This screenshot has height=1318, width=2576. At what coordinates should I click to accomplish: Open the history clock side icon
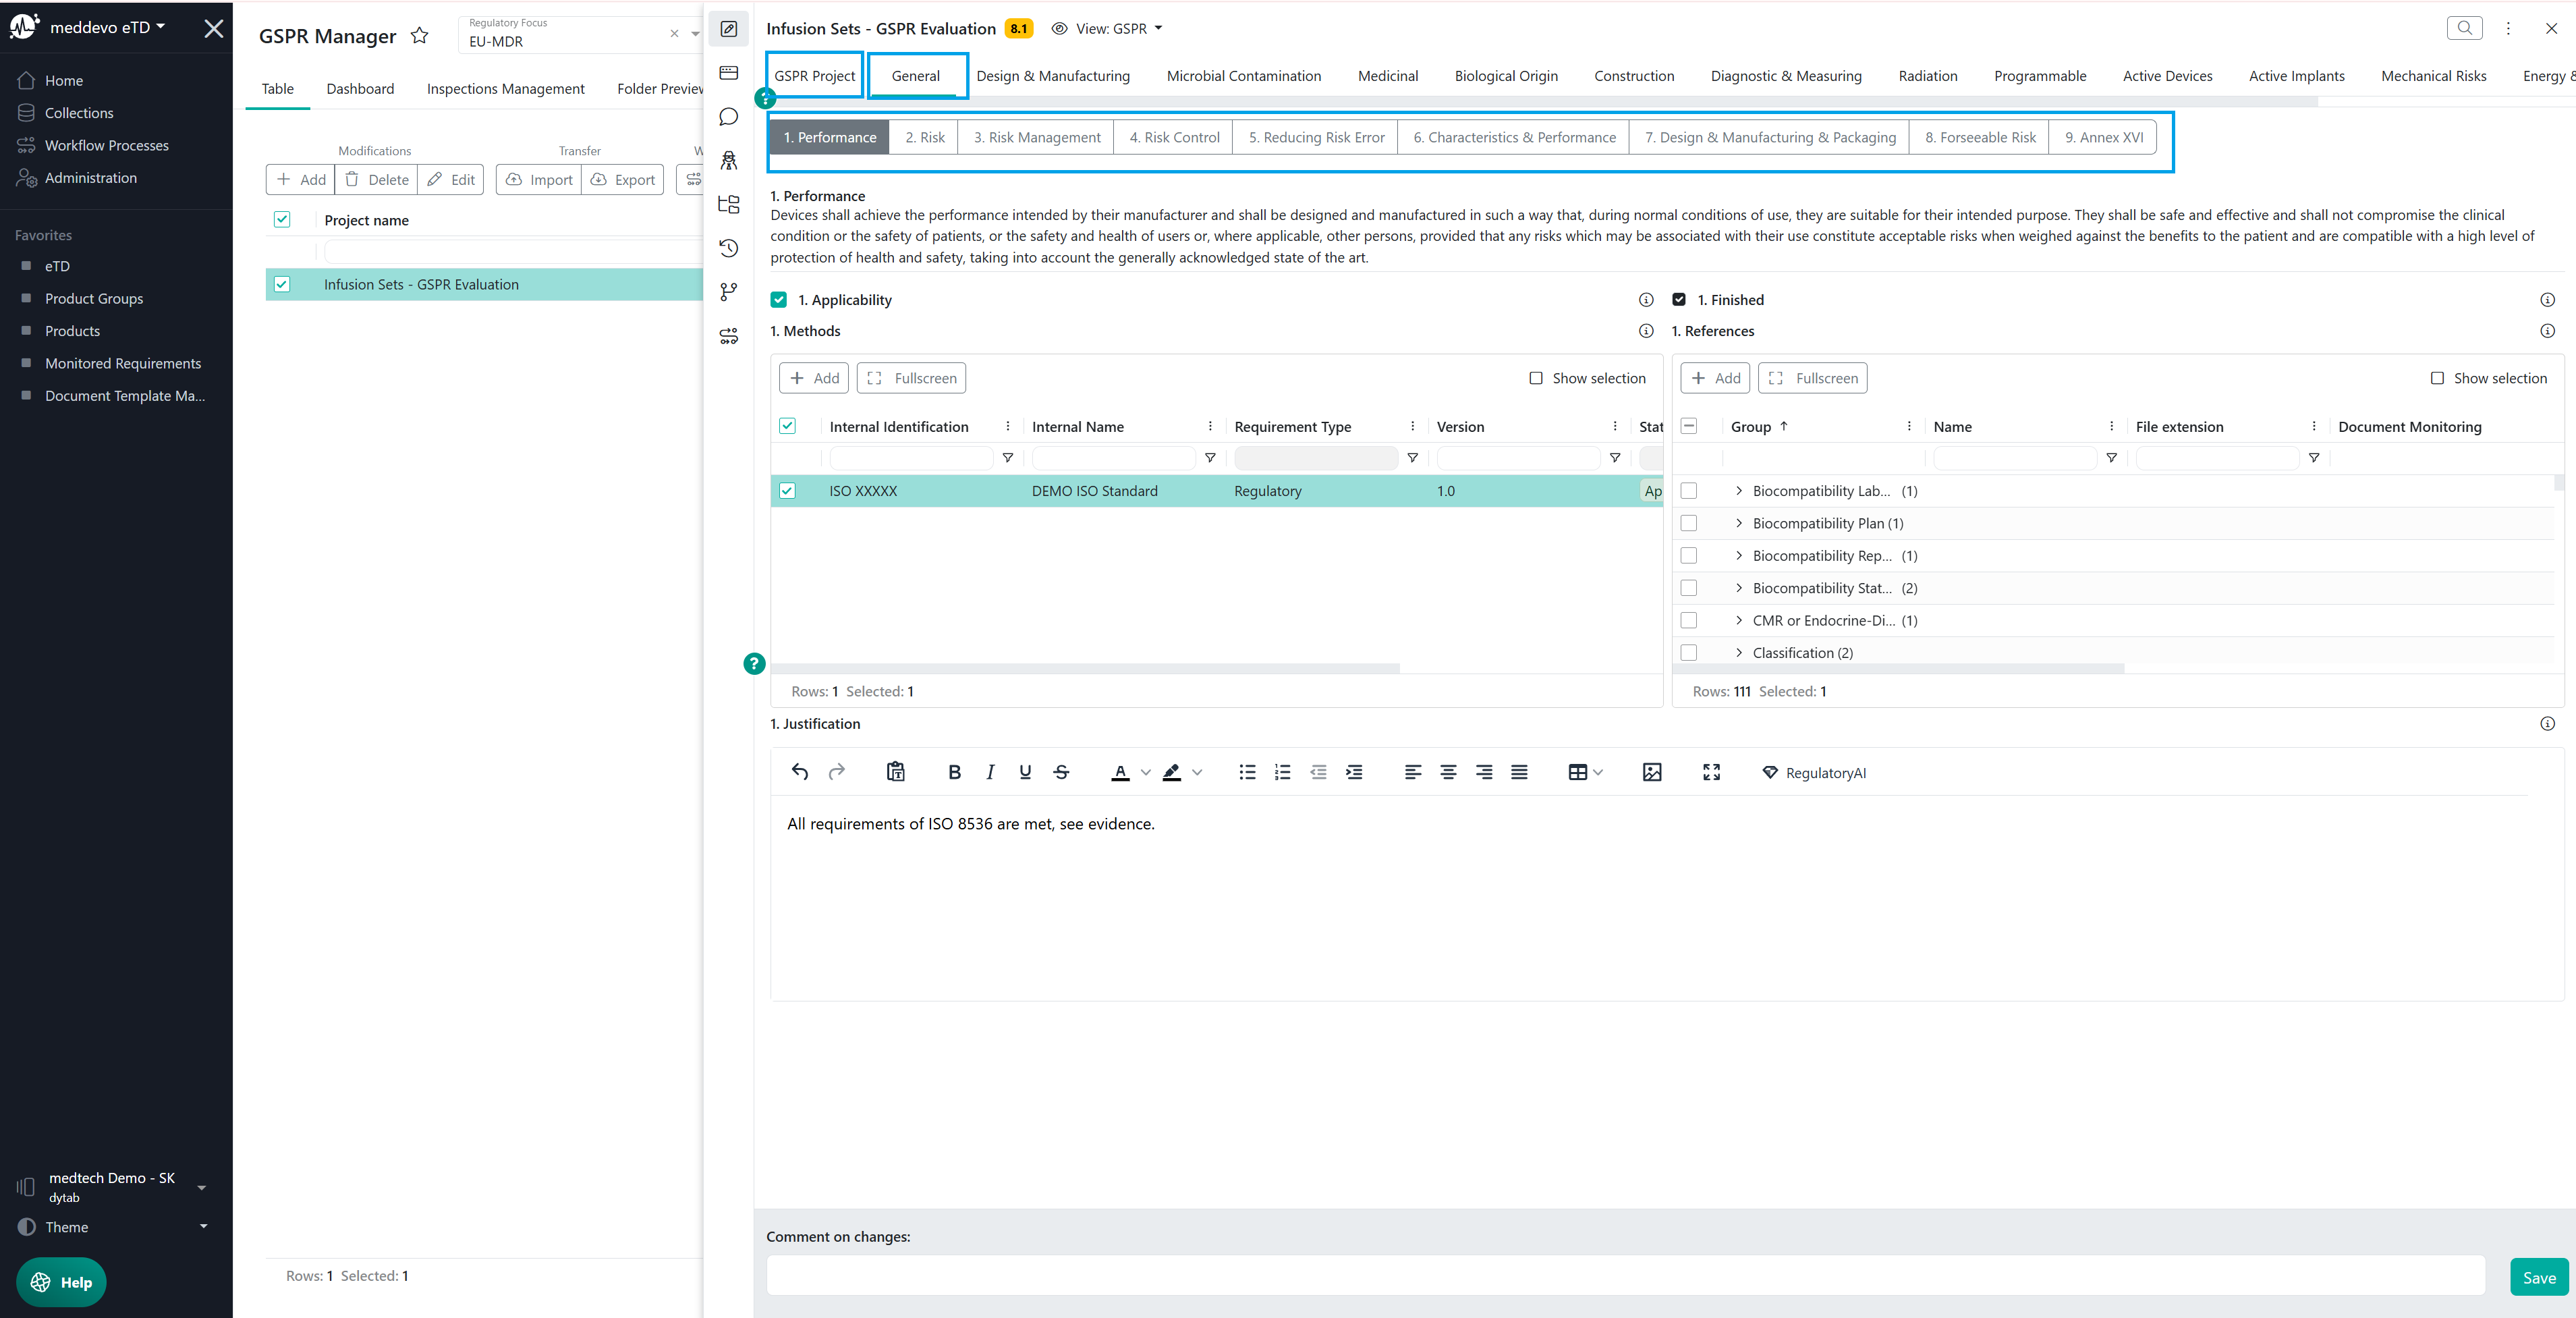[729, 248]
